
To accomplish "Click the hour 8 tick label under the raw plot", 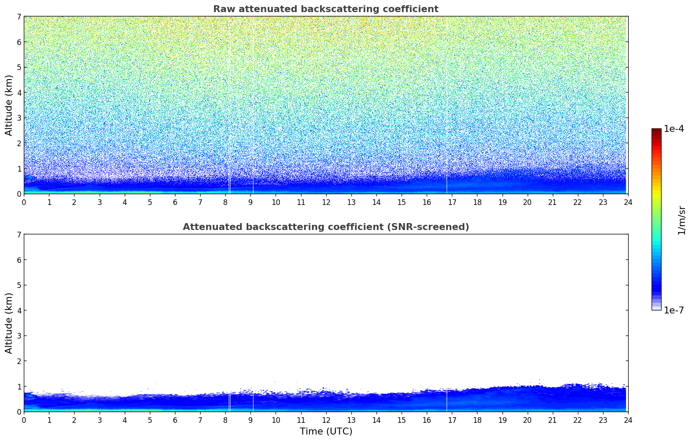I will 225,202.
